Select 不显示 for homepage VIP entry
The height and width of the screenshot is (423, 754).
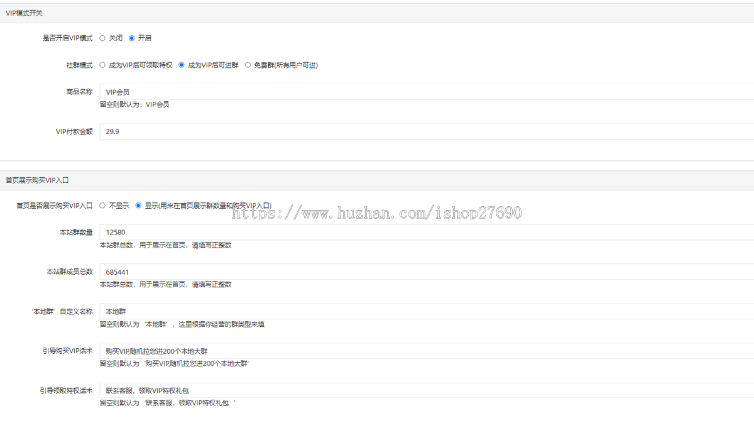click(x=102, y=206)
